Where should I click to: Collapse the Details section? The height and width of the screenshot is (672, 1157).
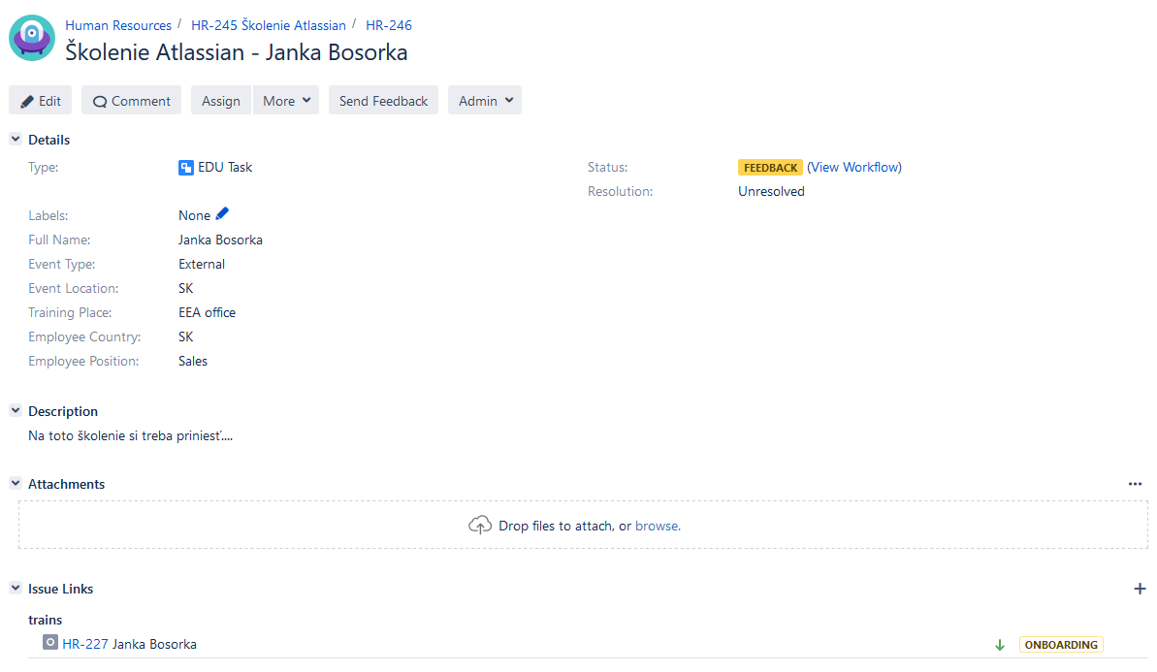[x=15, y=139]
